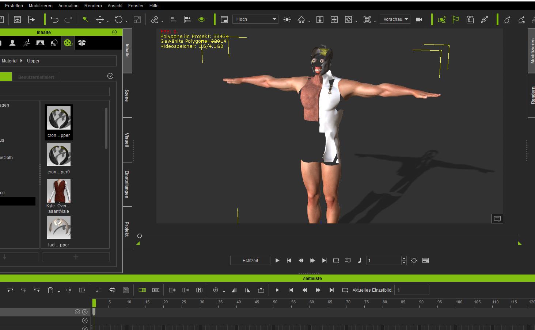The image size is (535, 330).
Task: Open the Hoch quality dropdown
Action: [255, 19]
